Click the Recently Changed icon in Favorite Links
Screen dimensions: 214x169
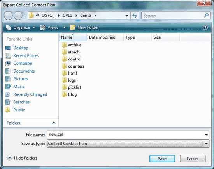[x=8, y=94]
